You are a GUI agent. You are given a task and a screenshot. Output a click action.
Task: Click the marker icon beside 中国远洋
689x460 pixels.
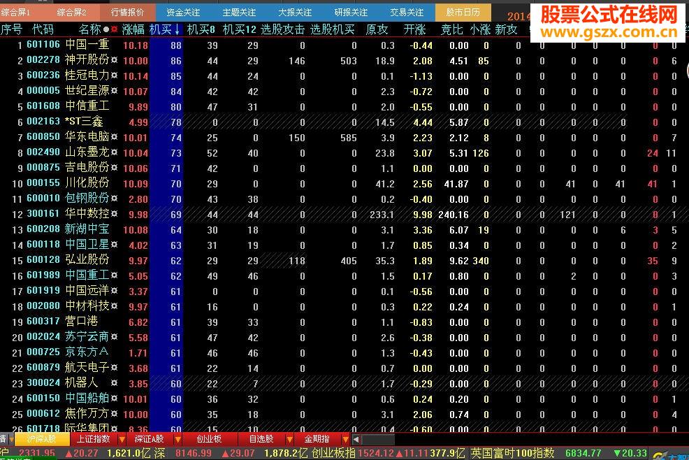coord(114,291)
